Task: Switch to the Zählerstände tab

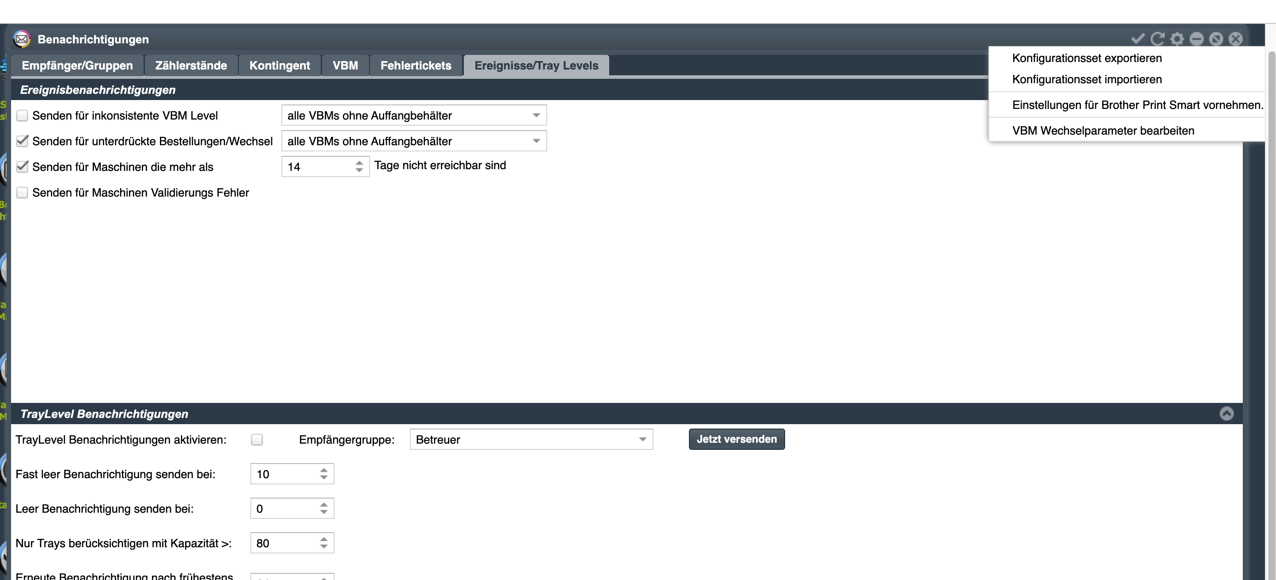Action: [191, 66]
